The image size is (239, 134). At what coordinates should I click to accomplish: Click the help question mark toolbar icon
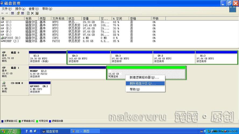18,13
